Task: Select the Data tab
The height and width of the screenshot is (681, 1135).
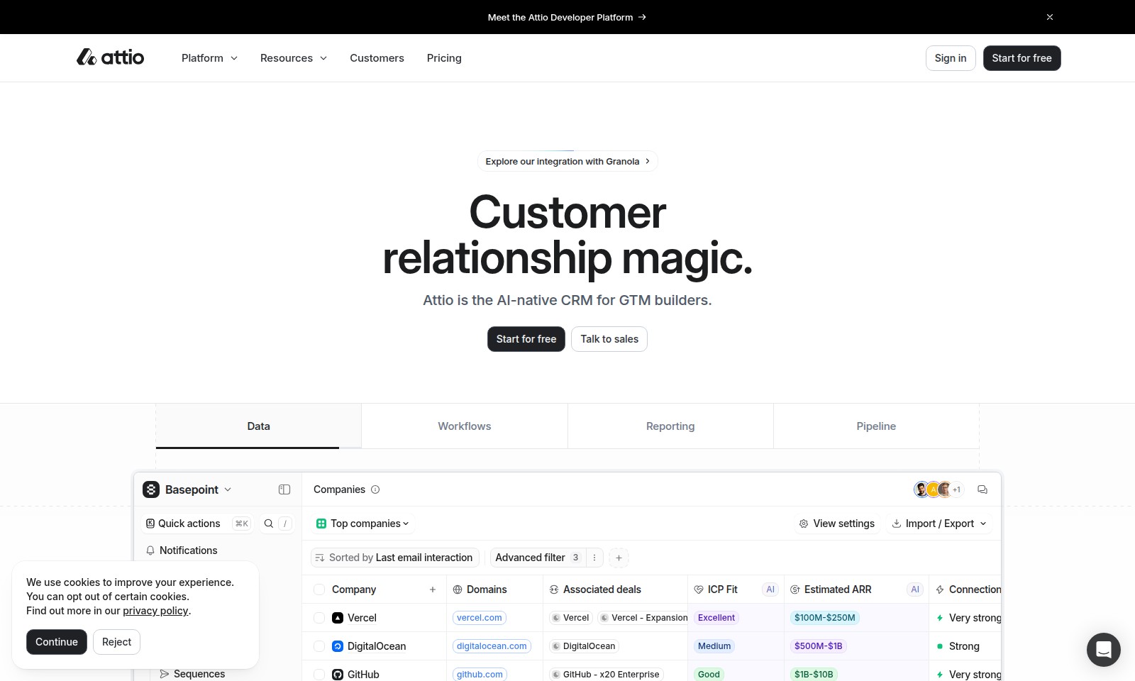Action: point(258,426)
